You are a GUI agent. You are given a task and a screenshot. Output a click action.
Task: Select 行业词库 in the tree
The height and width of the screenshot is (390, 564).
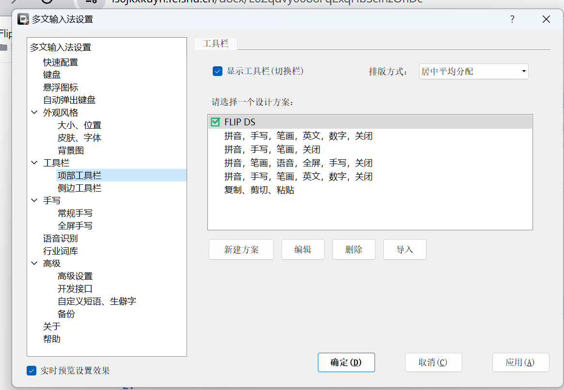tap(61, 251)
